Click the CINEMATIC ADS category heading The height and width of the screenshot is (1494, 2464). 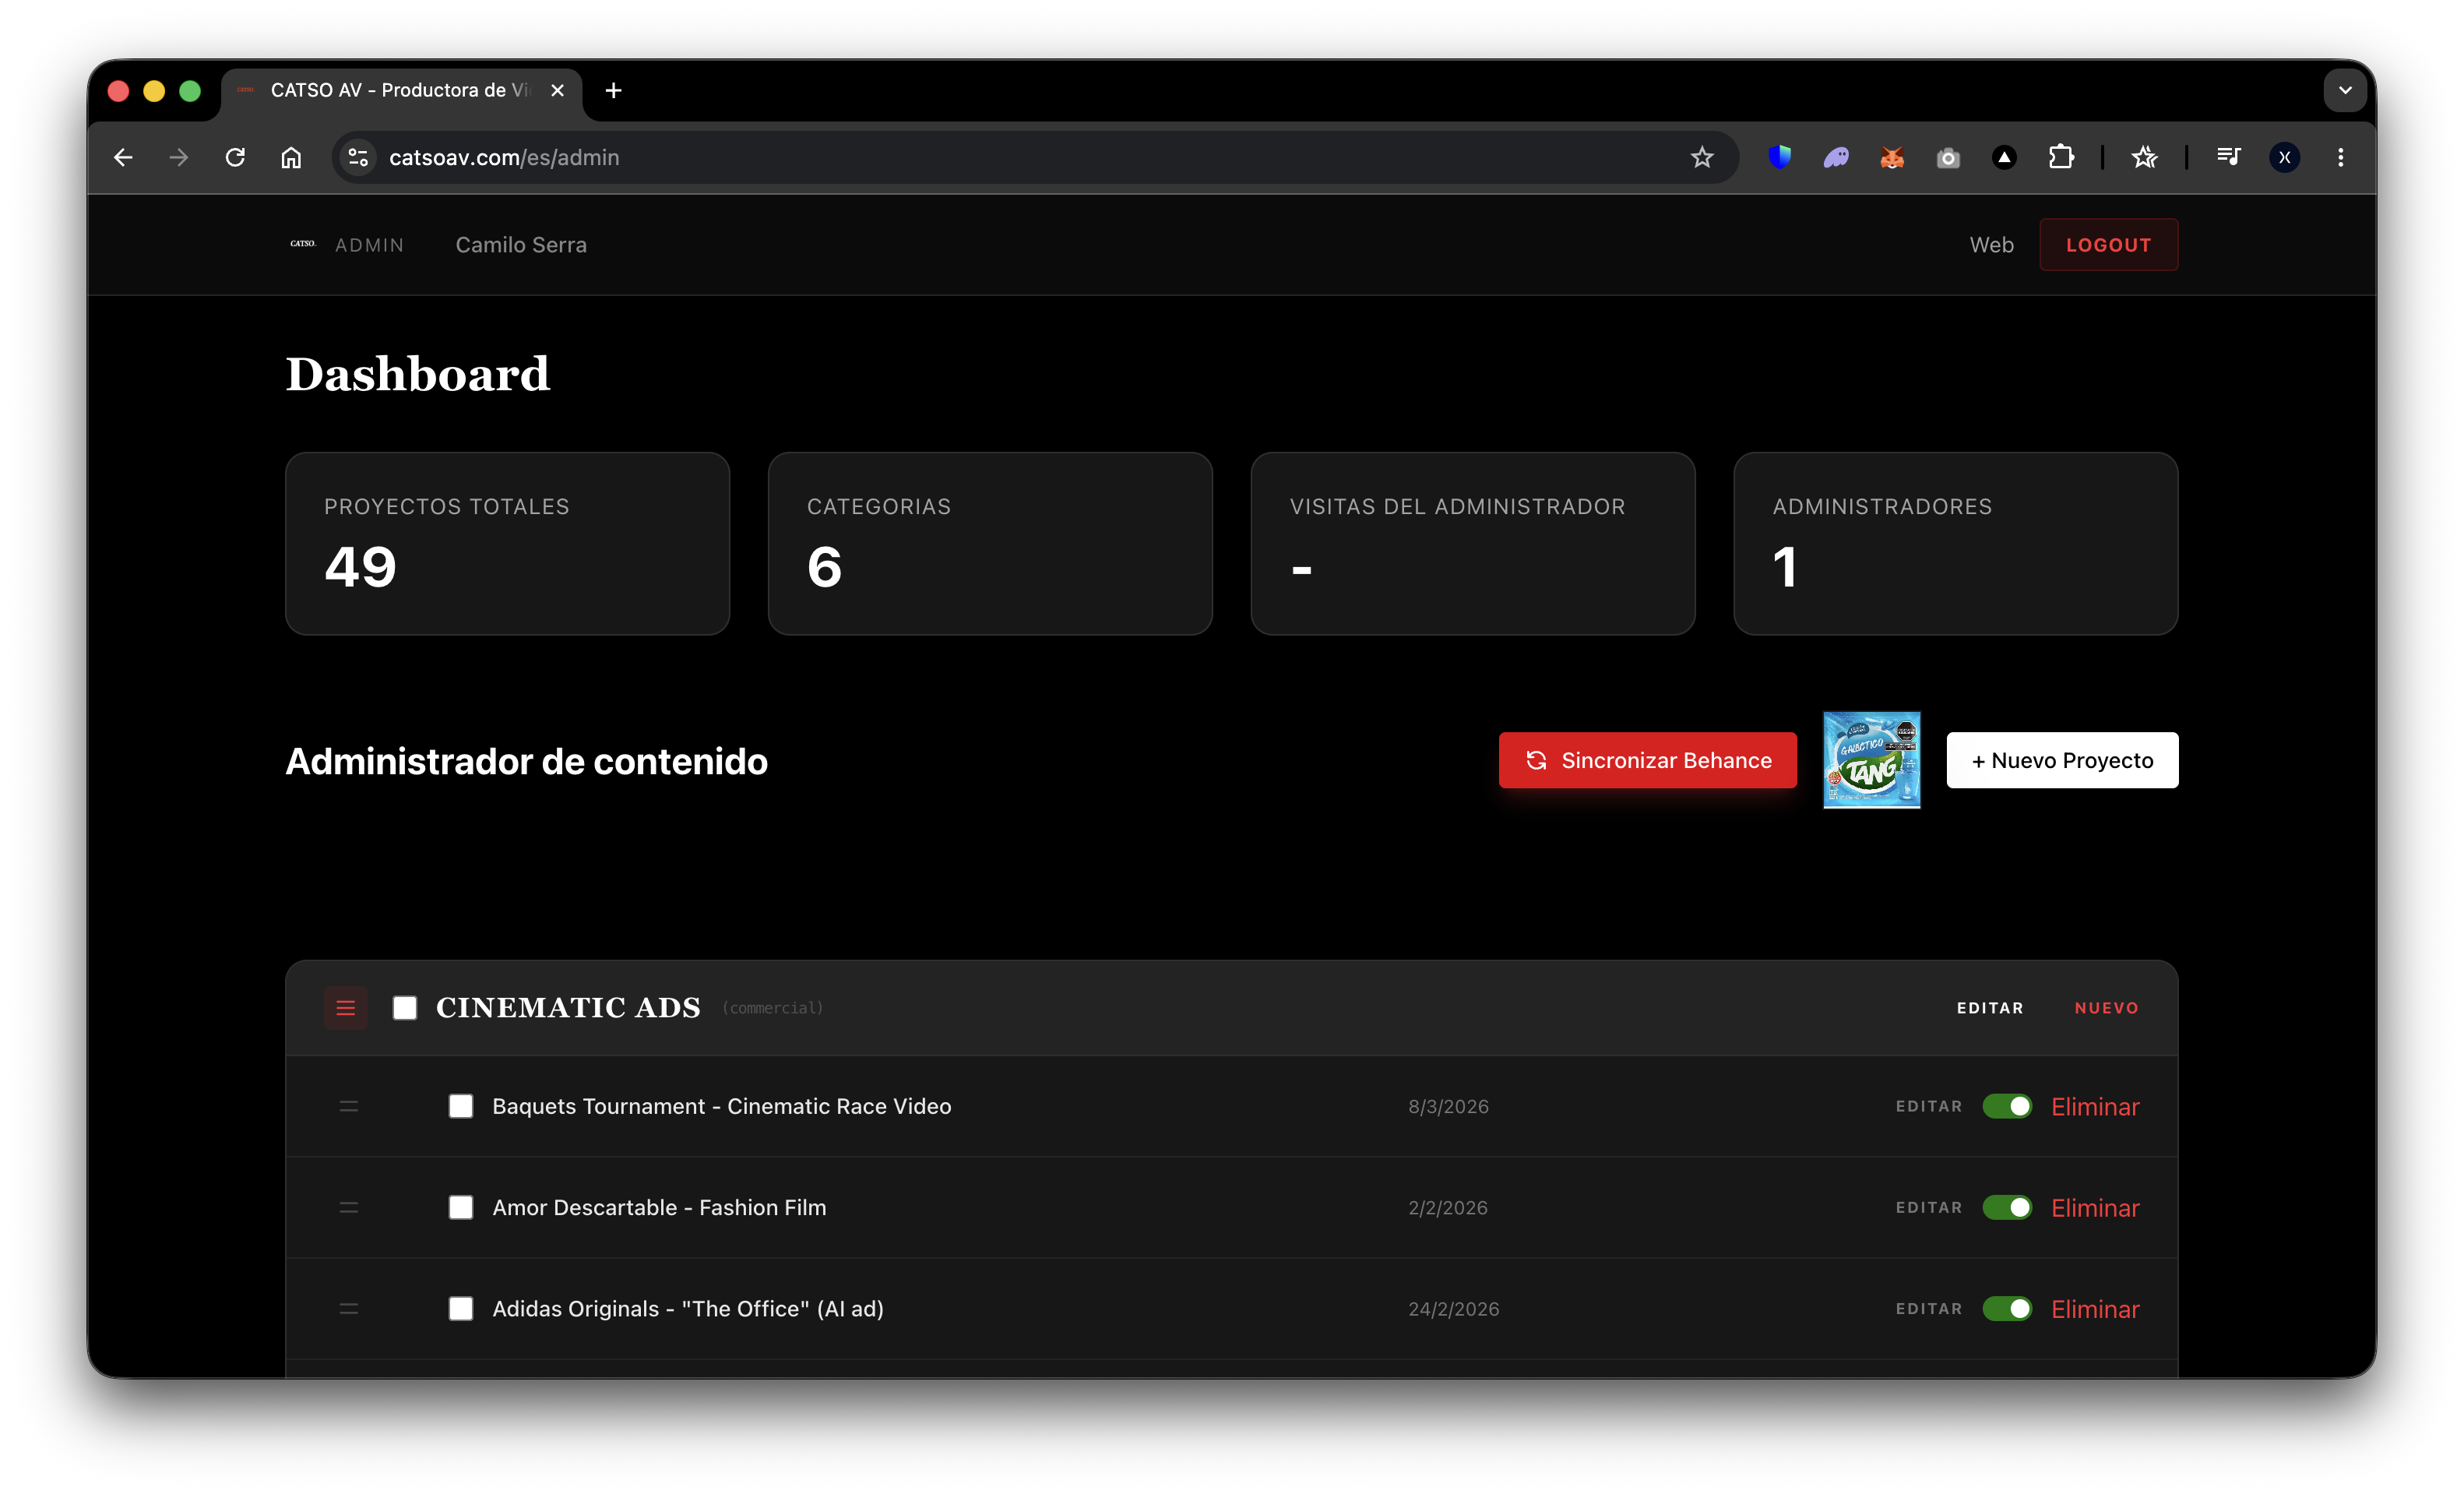point(568,1007)
